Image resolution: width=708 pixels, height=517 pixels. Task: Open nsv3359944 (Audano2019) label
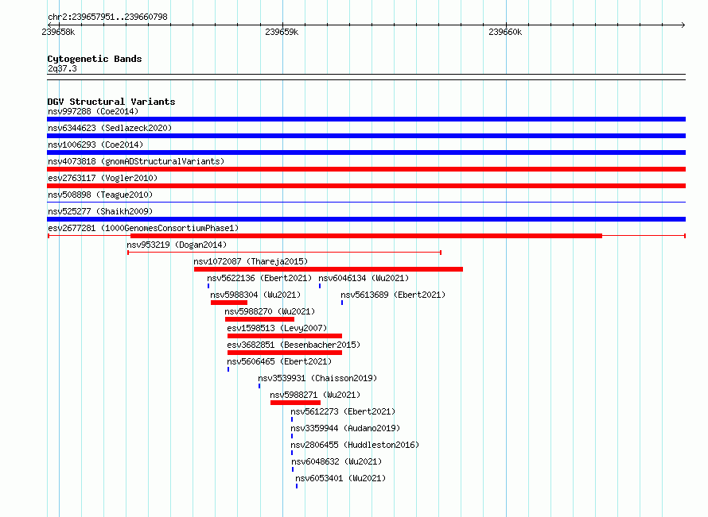345,428
